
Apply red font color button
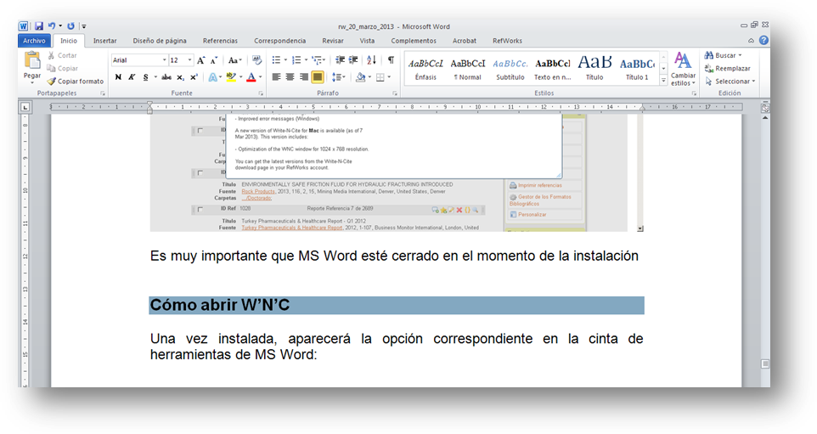(251, 77)
